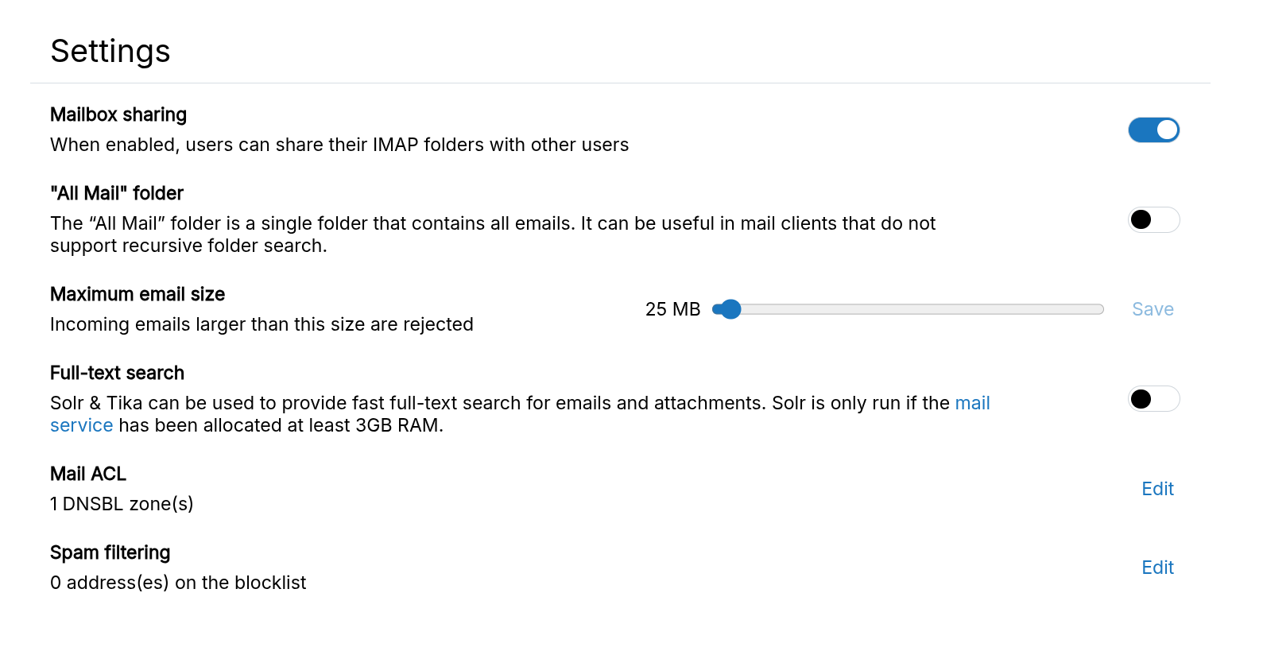Select the Spam filtering heading

[110, 552]
